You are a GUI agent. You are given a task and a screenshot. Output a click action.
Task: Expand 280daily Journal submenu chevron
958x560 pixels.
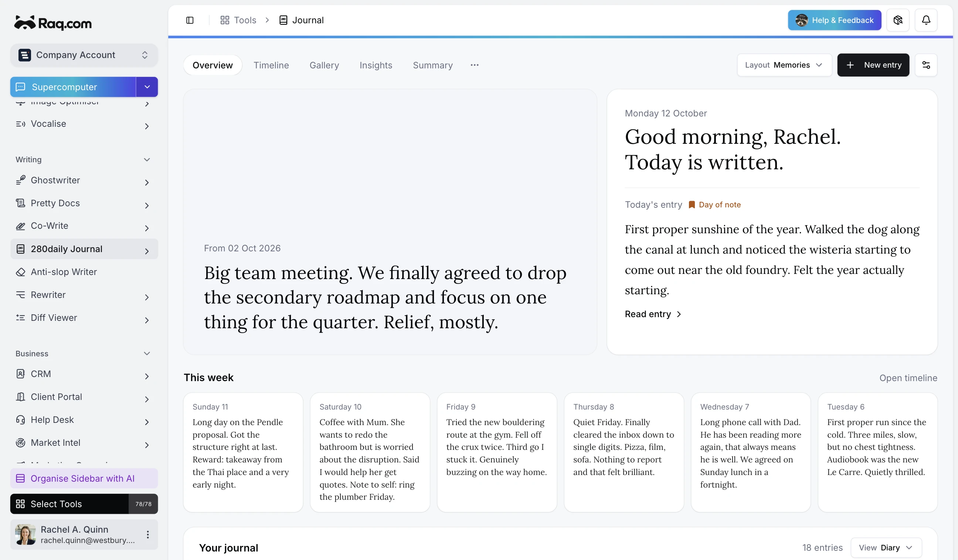coord(147,251)
